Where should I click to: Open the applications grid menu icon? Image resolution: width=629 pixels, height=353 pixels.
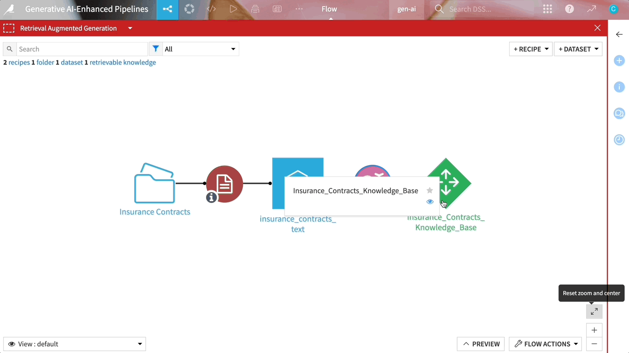point(547,9)
